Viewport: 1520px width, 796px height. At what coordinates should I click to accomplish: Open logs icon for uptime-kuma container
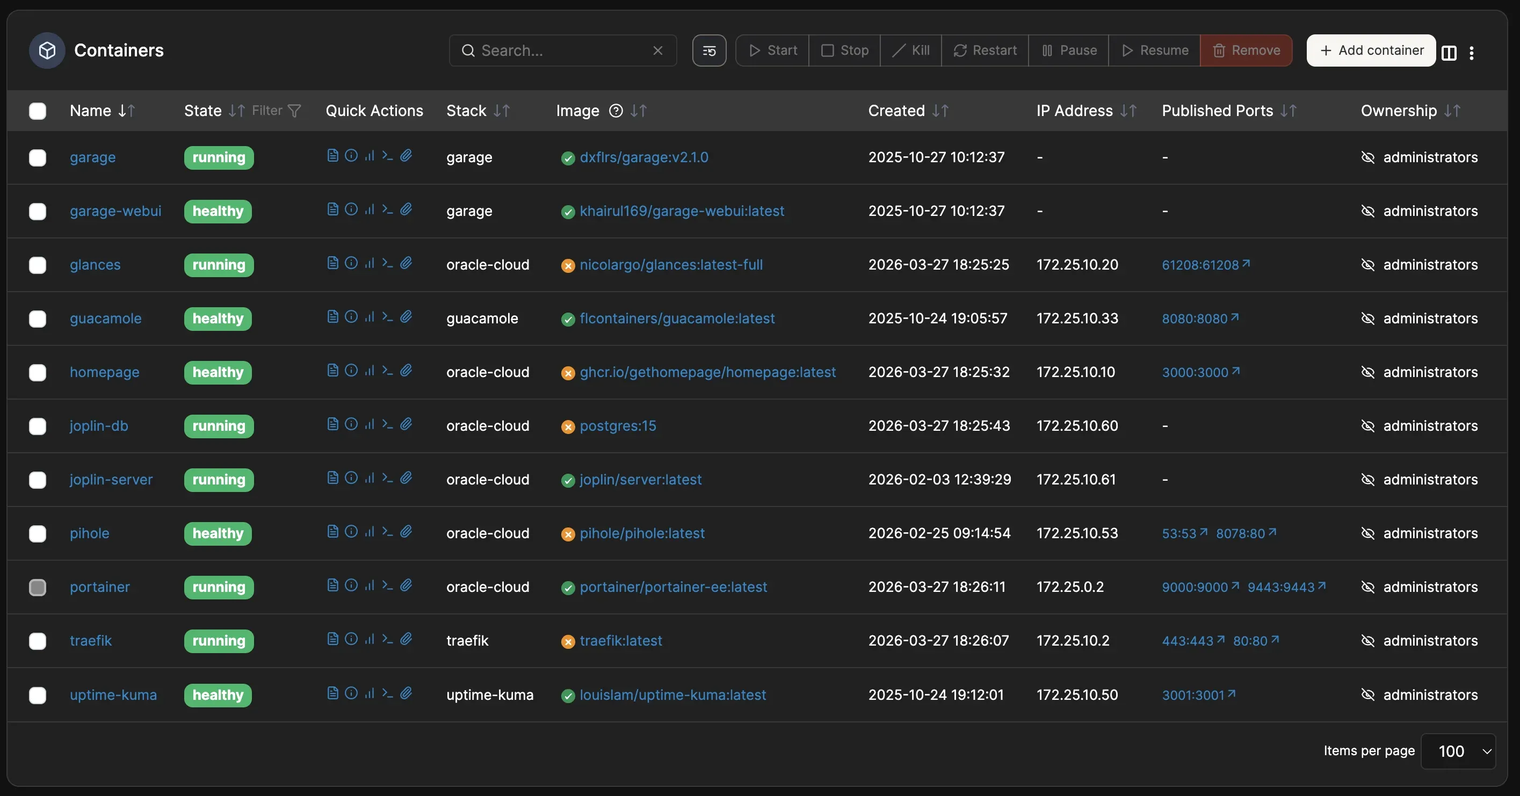tap(333, 693)
